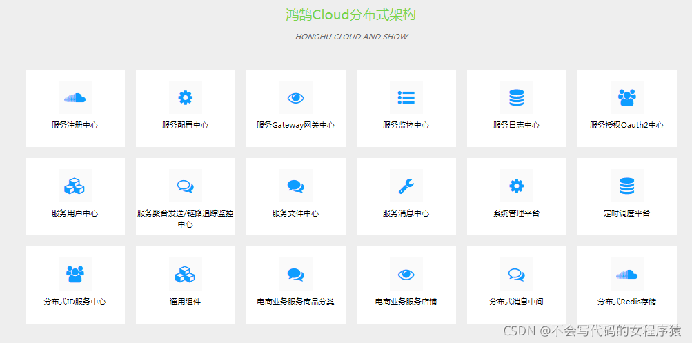Click the chat bubbles icon above 电商业务服务商品分类
This screenshot has width=692, height=343.
(296, 274)
